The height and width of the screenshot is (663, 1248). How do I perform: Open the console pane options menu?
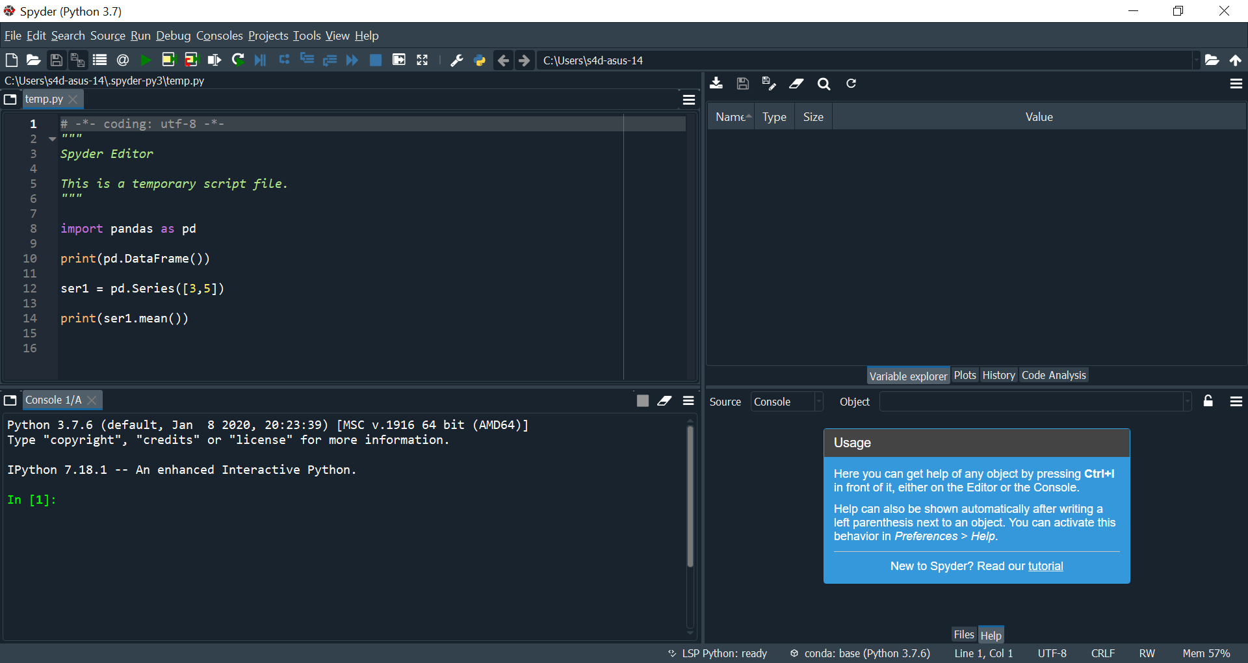(689, 400)
